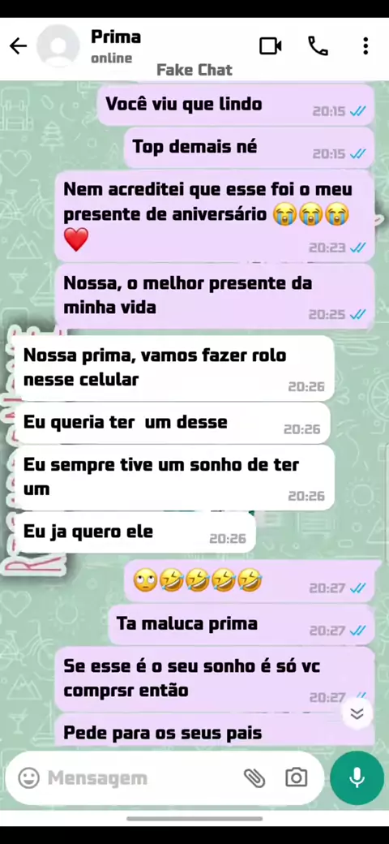This screenshot has width=389, height=844.
Task: Tap the 'Pede para os seus pais' message
Action: tap(215, 730)
